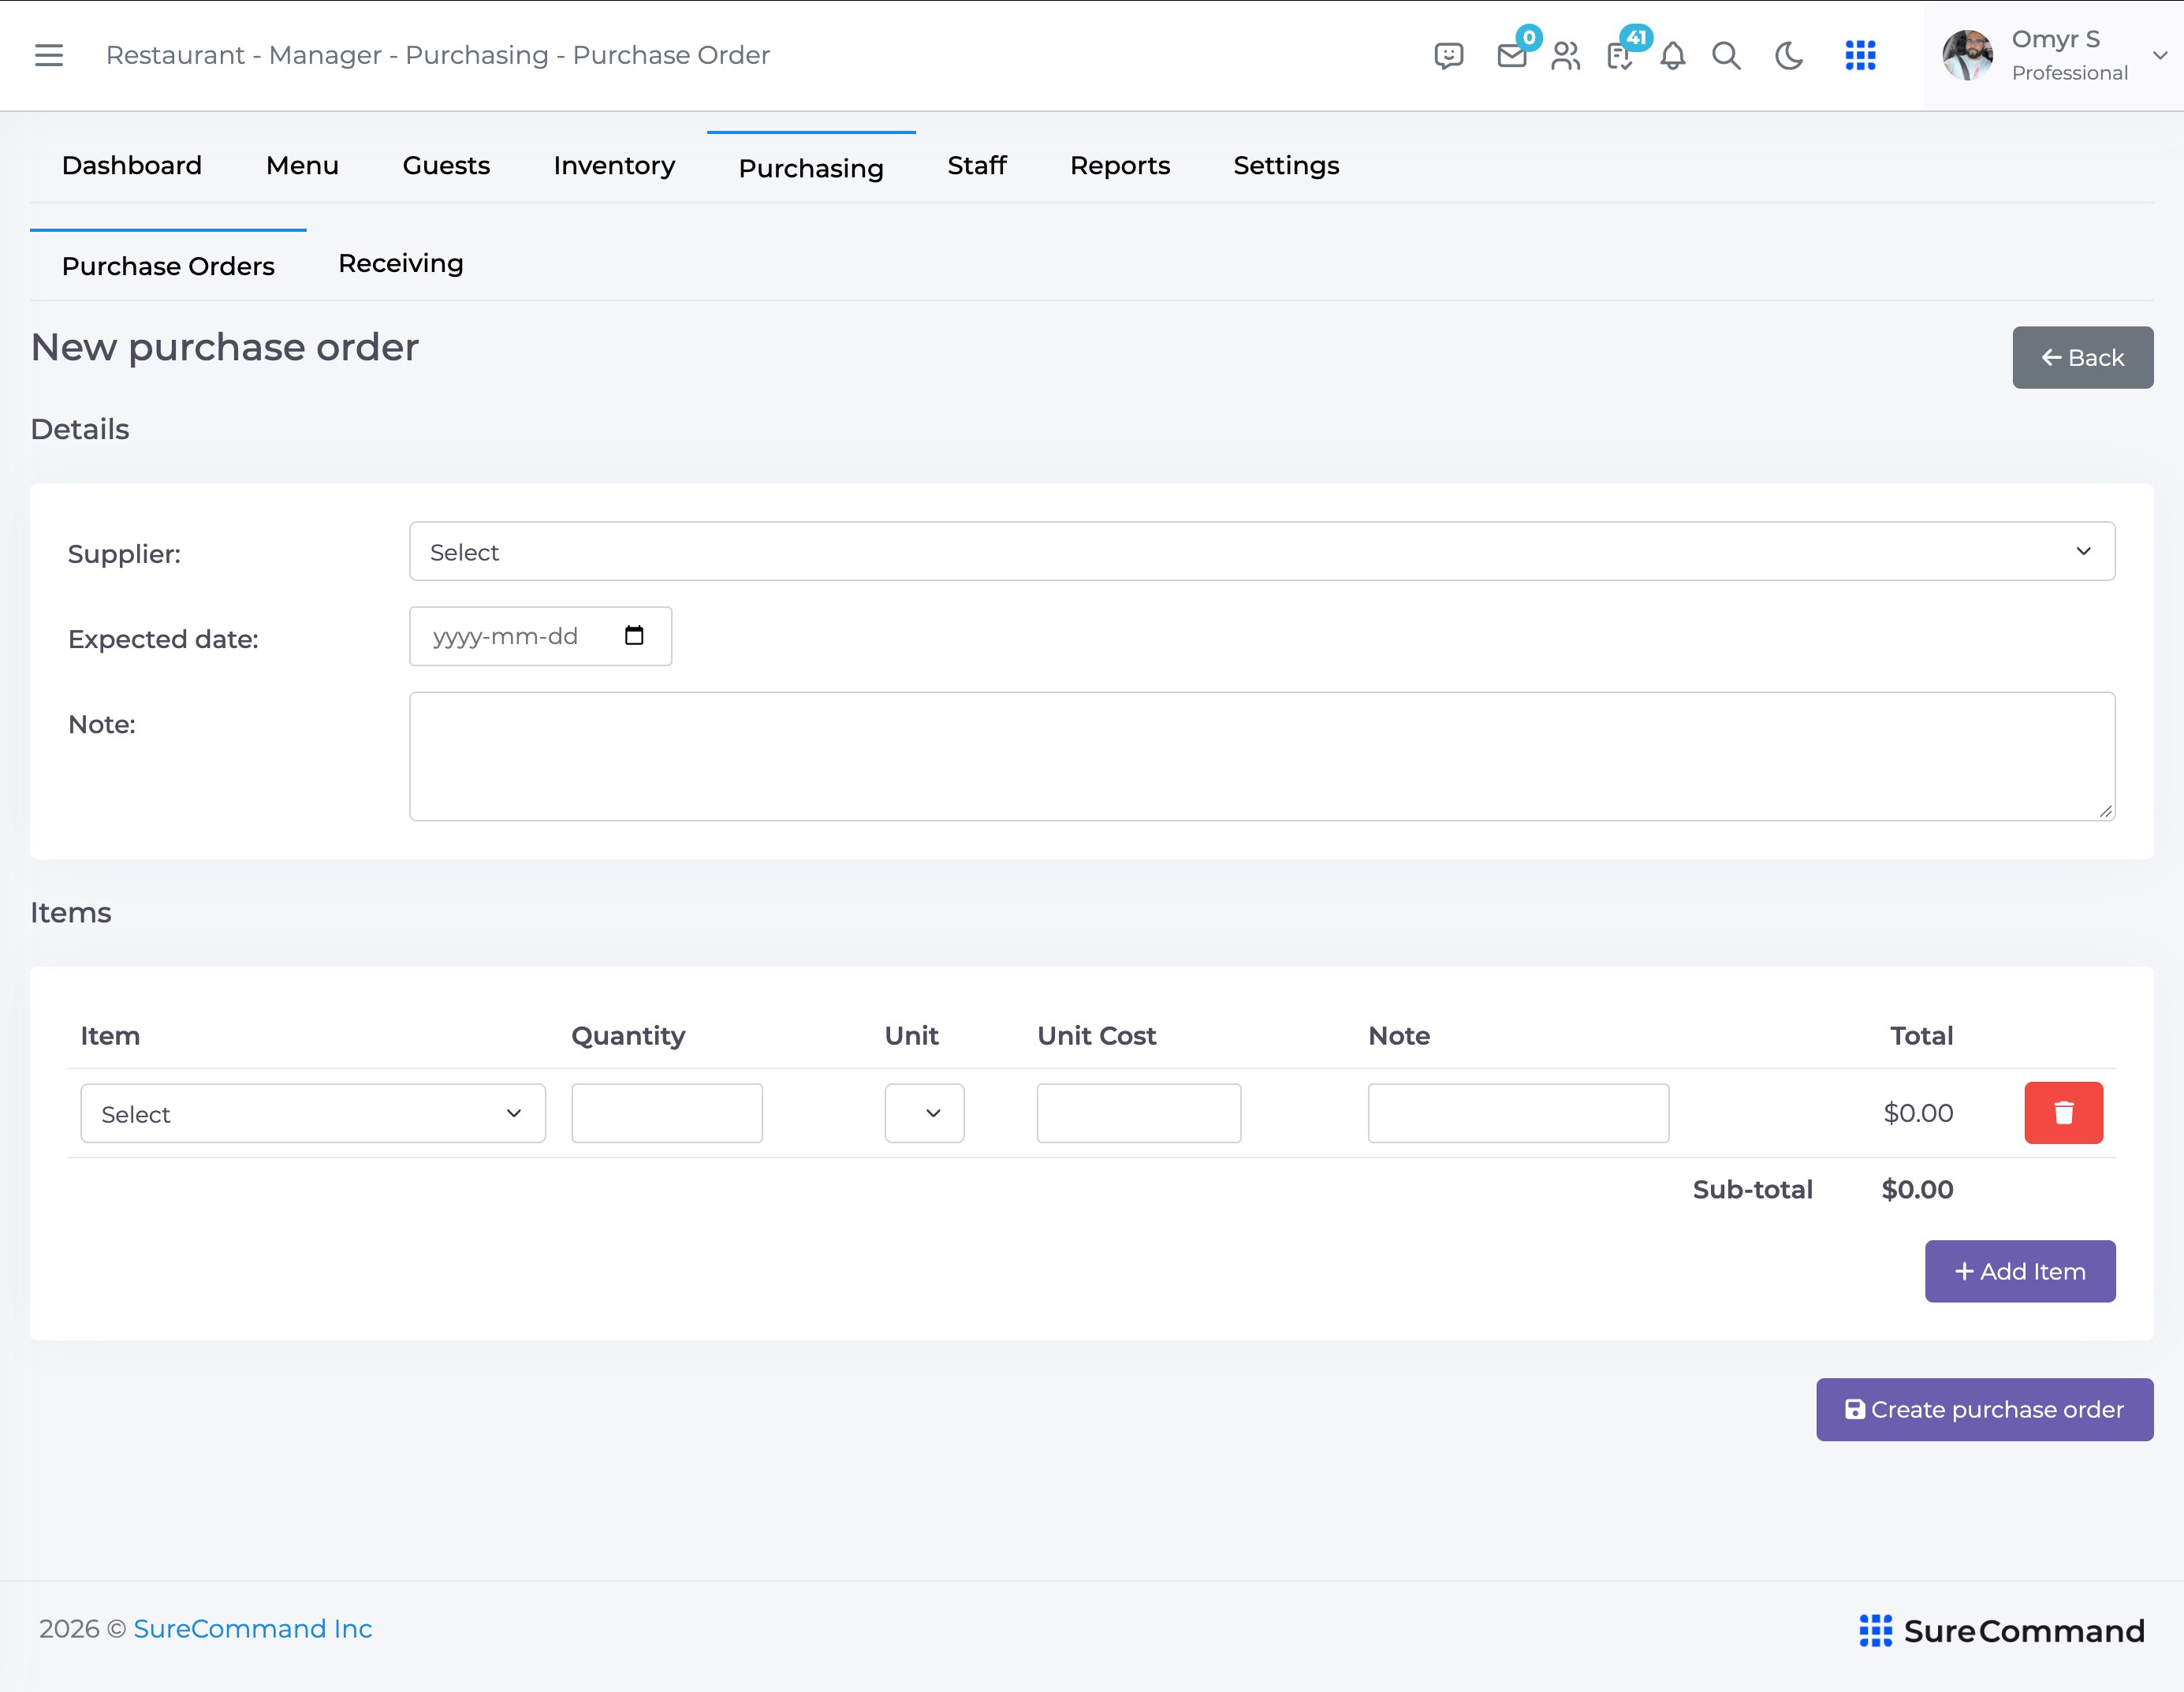The image size is (2184, 1692).
Task: Select the Purchasing tab
Action: tap(811, 167)
